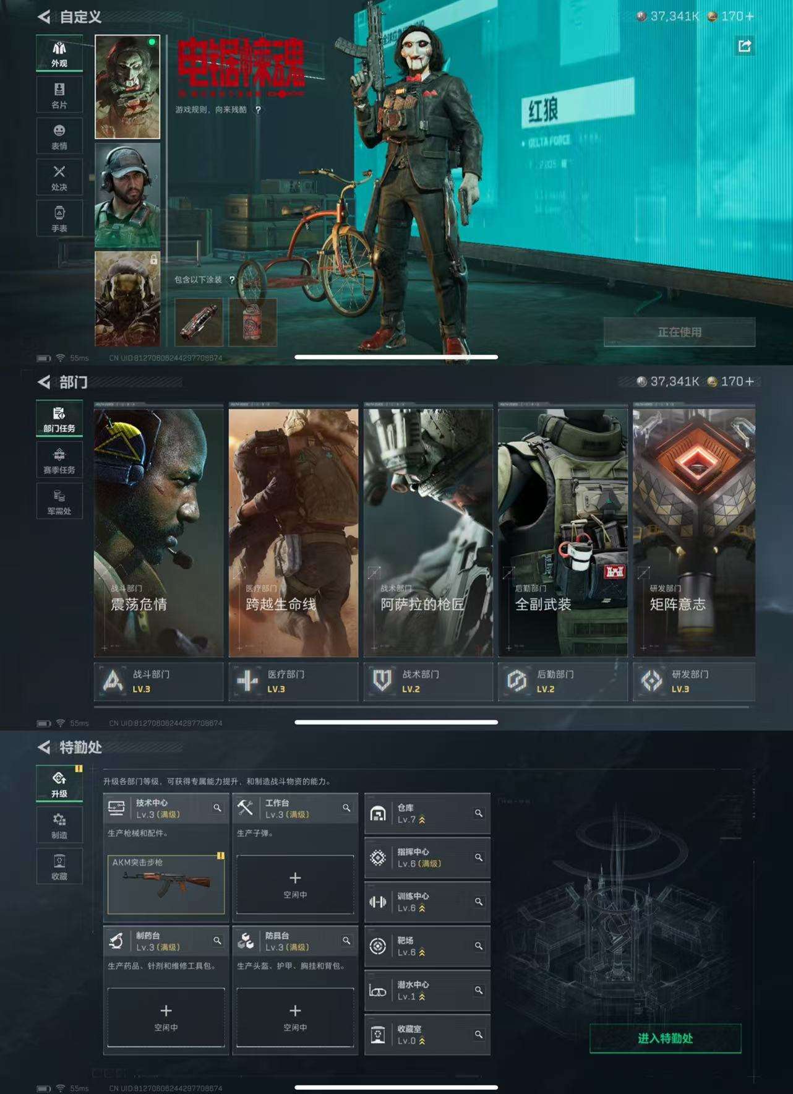Open the 跨越生命线 medical mission card
Viewport: 793px width, 1094px height.
click(293, 532)
